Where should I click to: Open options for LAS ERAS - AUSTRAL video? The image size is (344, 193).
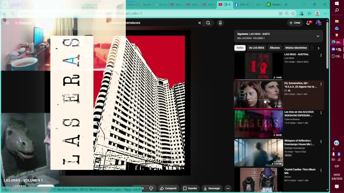coord(321,55)
